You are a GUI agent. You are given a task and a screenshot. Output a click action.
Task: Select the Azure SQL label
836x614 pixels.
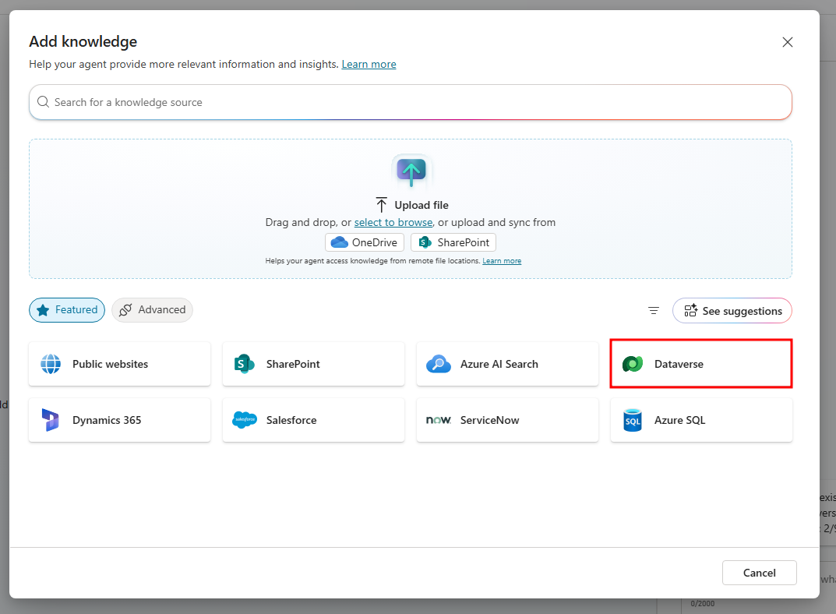pos(679,420)
